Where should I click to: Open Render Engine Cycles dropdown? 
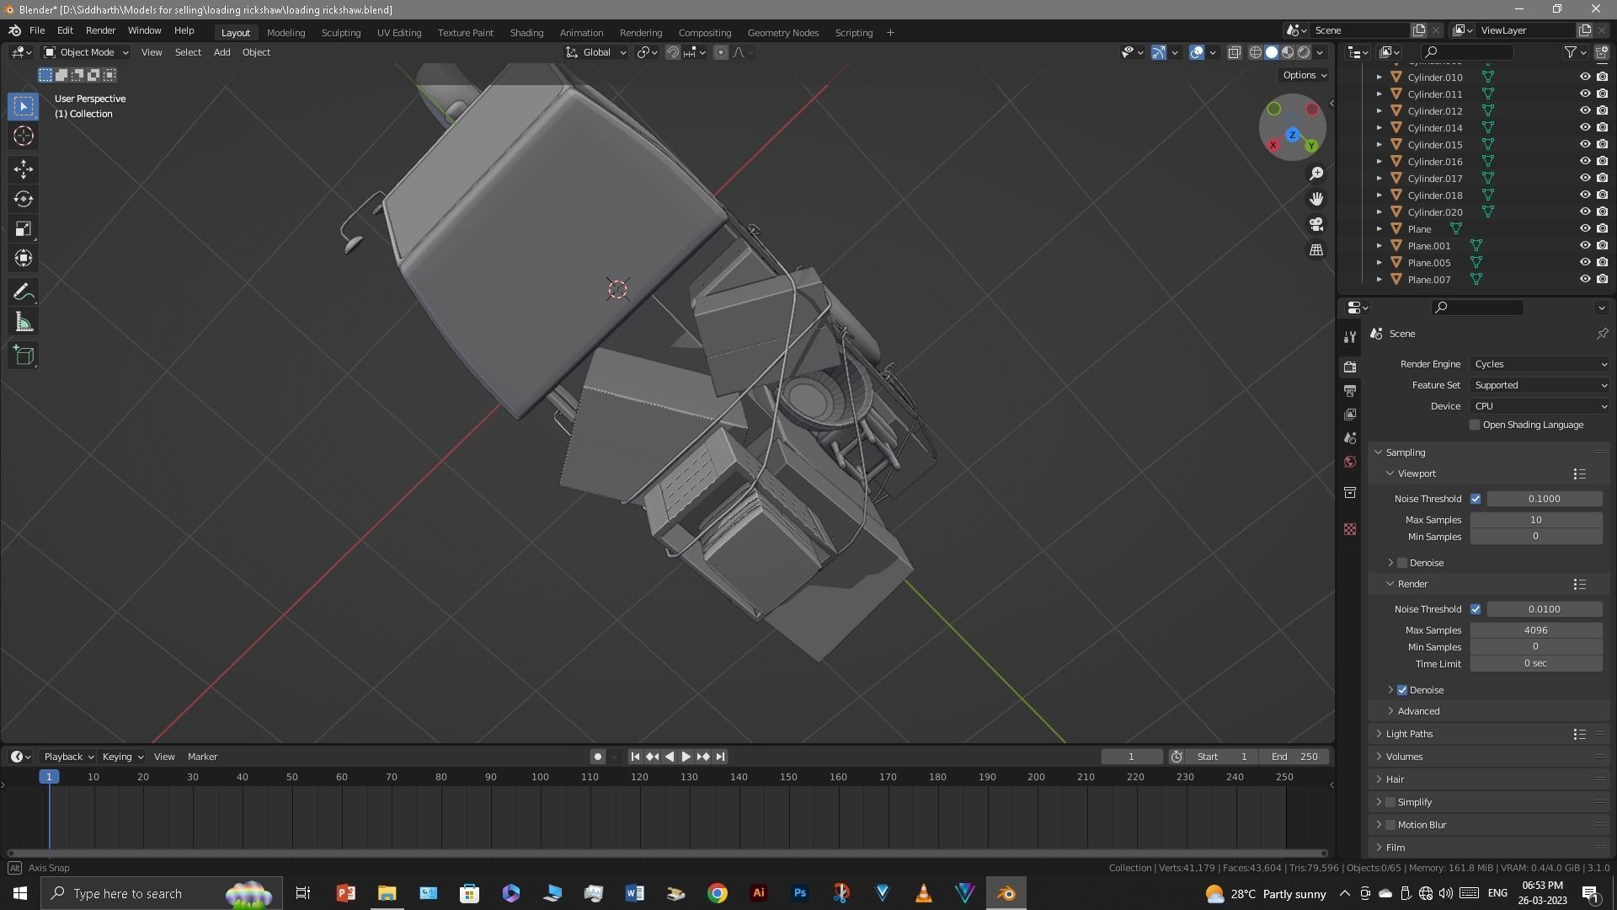click(1540, 364)
